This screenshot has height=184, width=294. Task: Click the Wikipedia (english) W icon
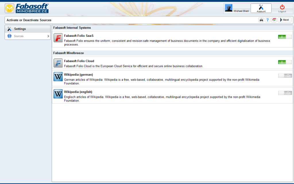coord(58,94)
